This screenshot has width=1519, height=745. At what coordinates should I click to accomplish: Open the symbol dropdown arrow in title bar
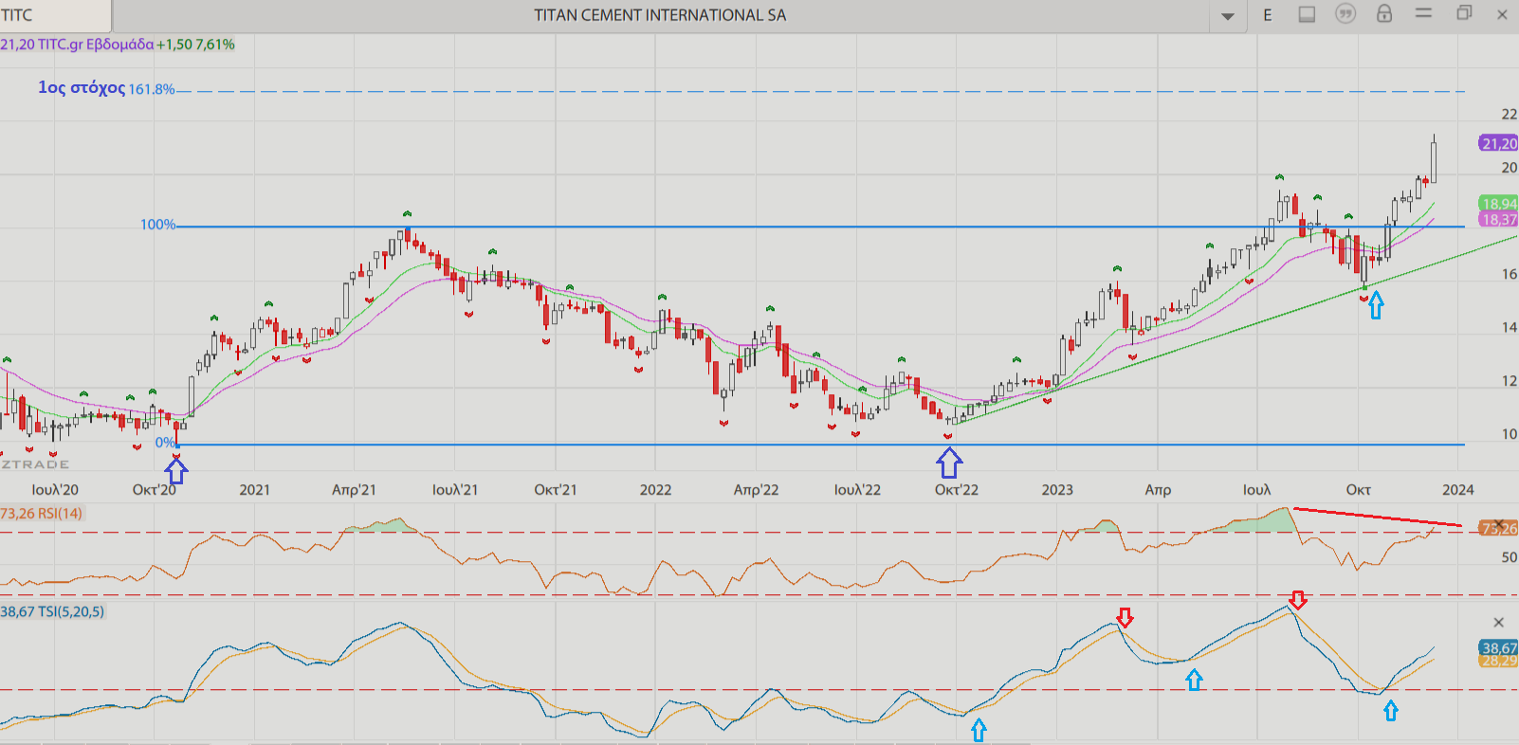(1227, 16)
